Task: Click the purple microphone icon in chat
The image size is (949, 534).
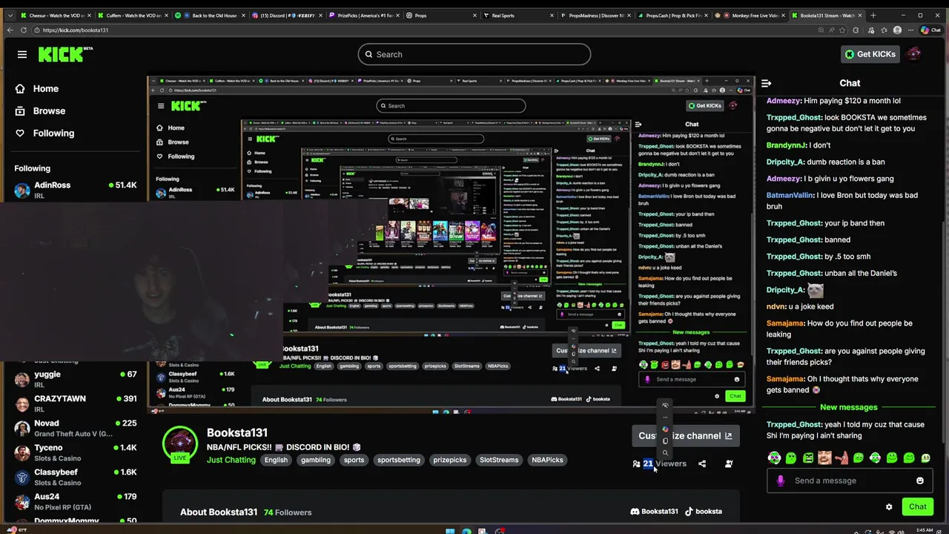Action: 780,481
